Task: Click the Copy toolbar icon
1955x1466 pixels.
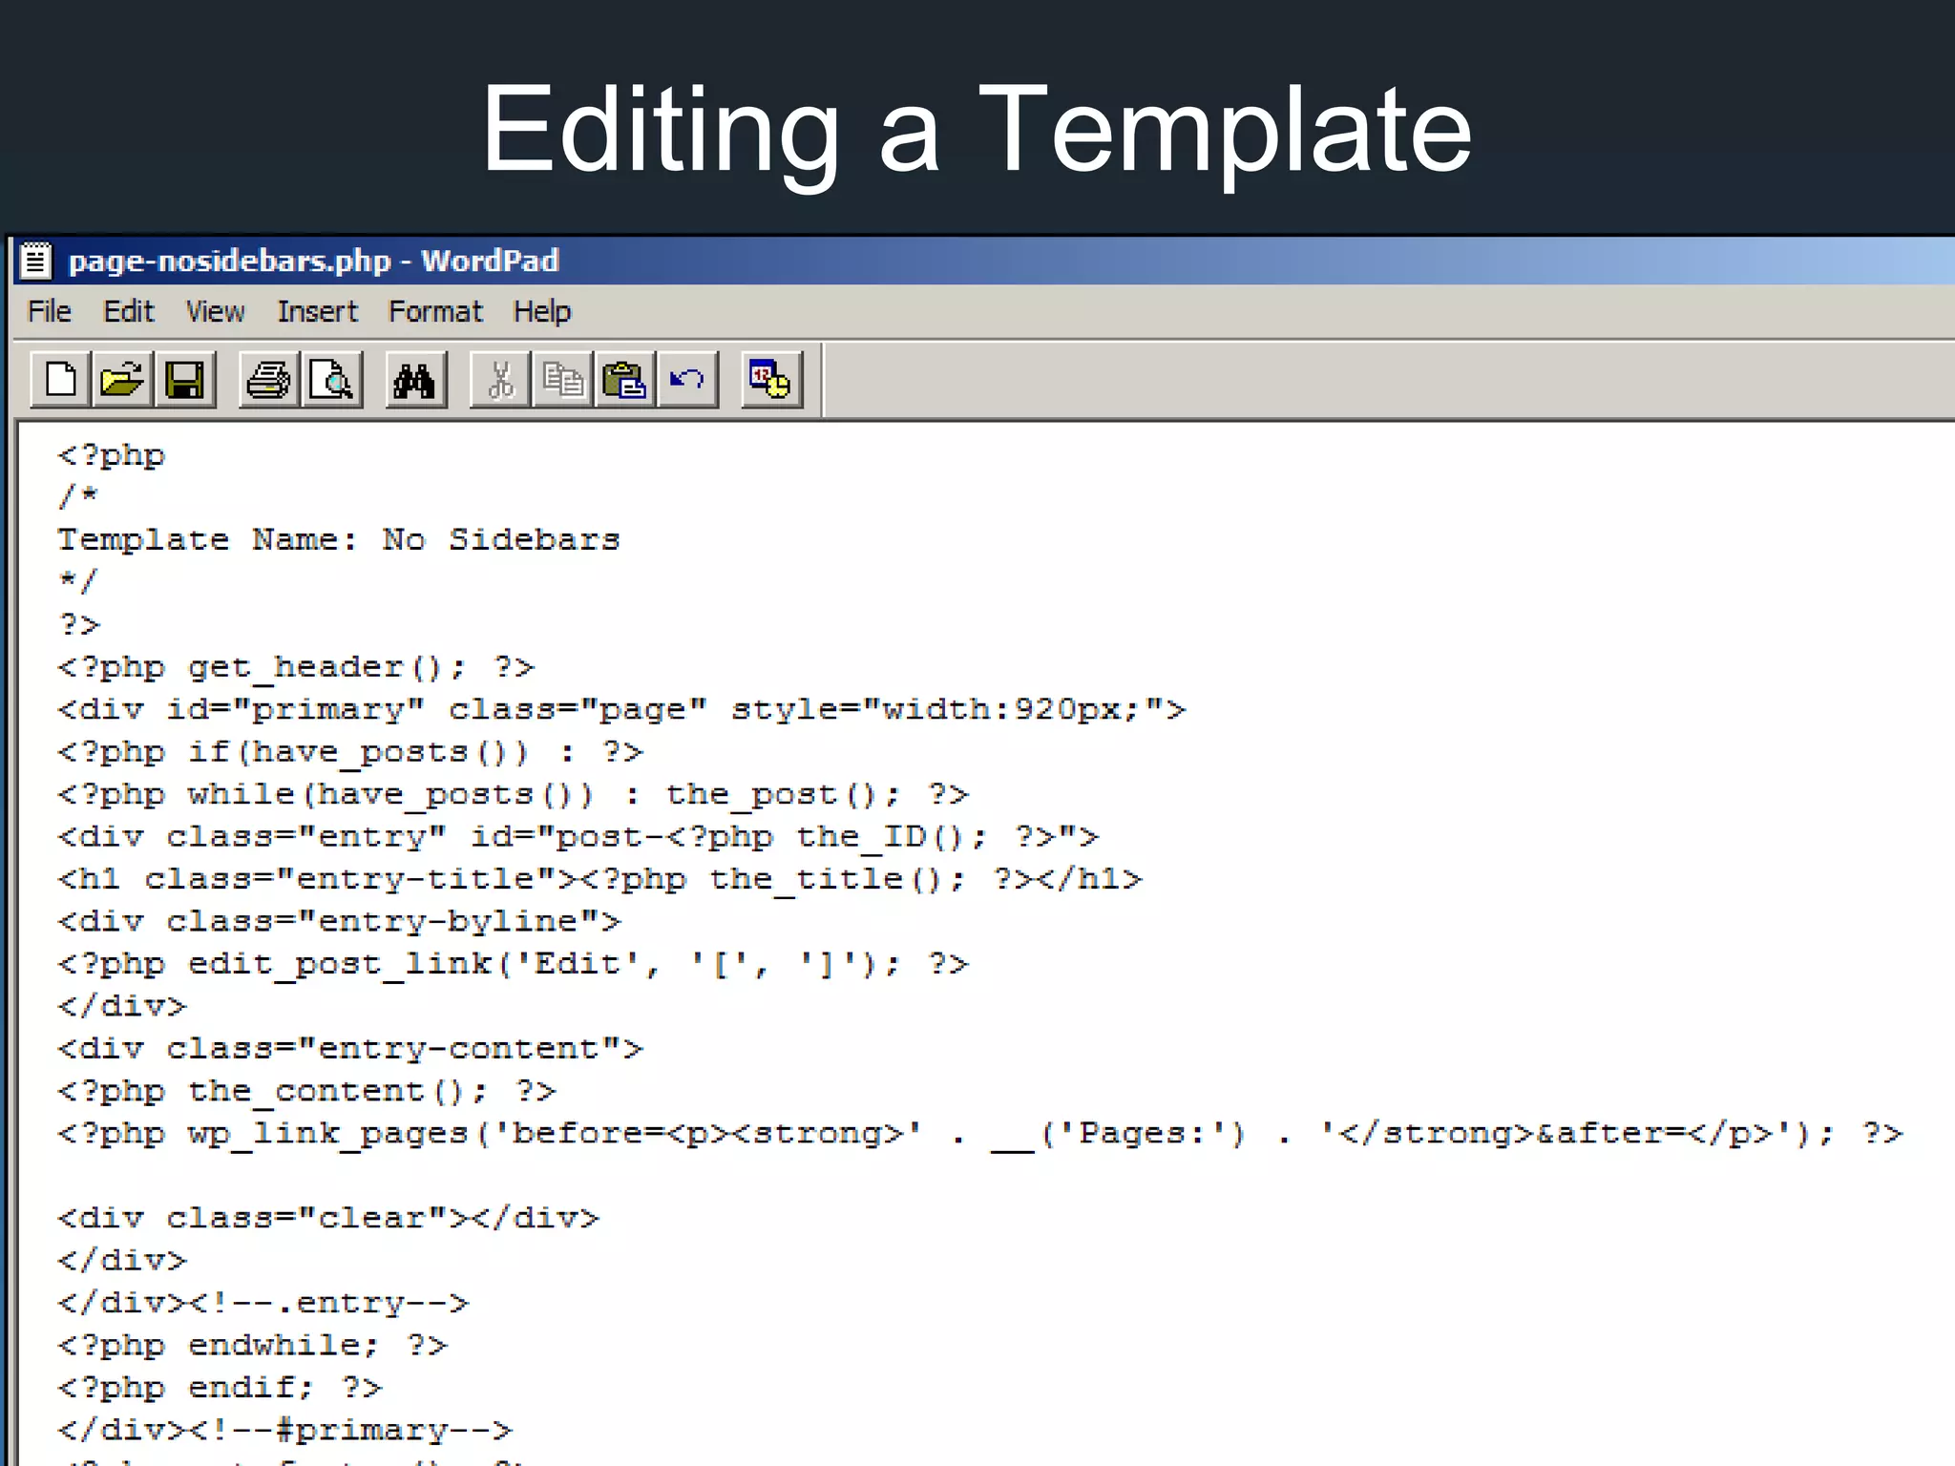Action: point(562,380)
